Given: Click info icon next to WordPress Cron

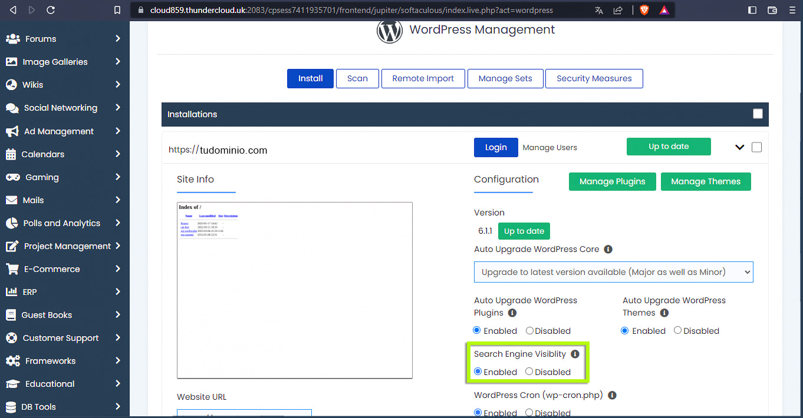Looking at the screenshot, I should pyautogui.click(x=612, y=395).
